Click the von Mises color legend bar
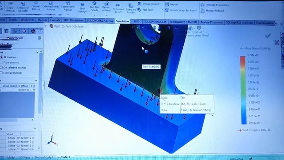The height and width of the screenshot is (160, 284). pos(243,90)
